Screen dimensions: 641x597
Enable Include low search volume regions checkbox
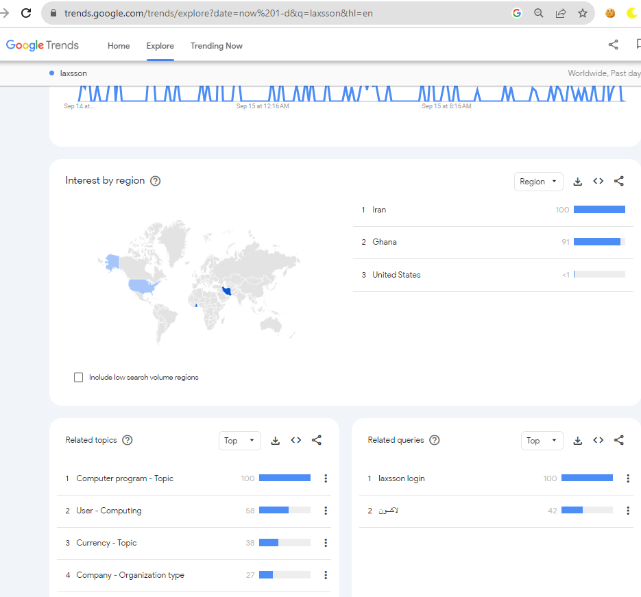(78, 377)
